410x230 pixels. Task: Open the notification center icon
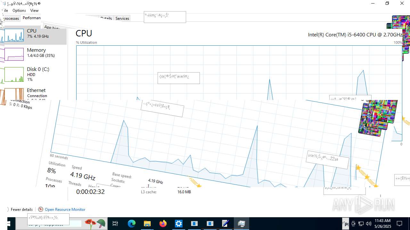(x=399, y=224)
